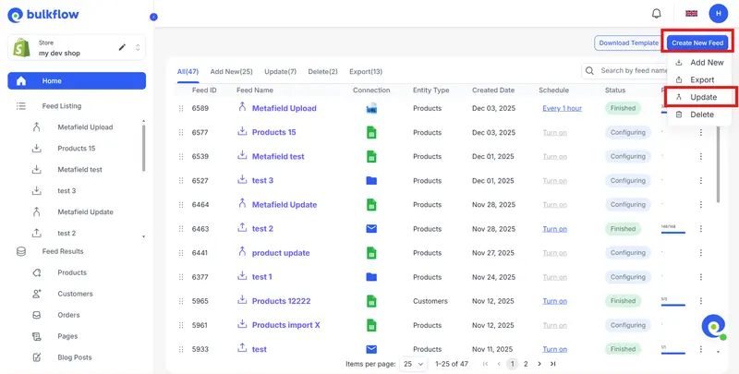Open Metafield test in sidebar list

[x=79, y=170]
